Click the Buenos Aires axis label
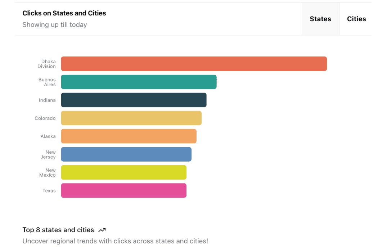Screen dimensions: 387x247 (x=47, y=82)
